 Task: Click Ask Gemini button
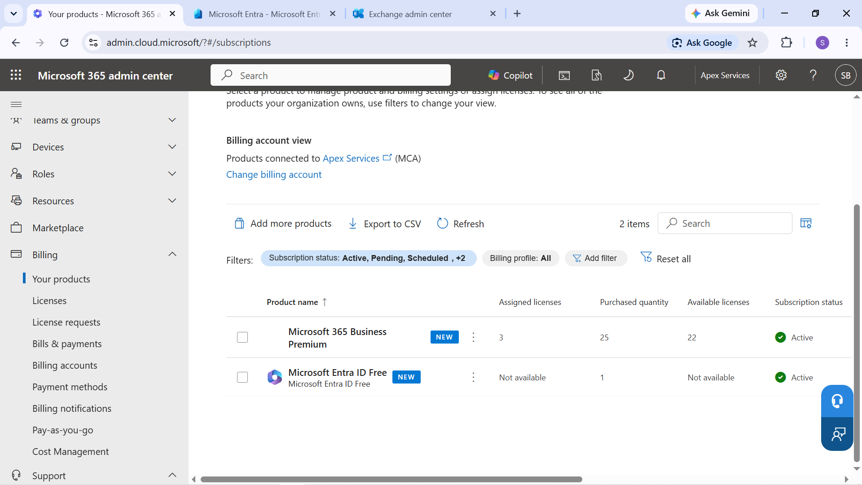721,13
